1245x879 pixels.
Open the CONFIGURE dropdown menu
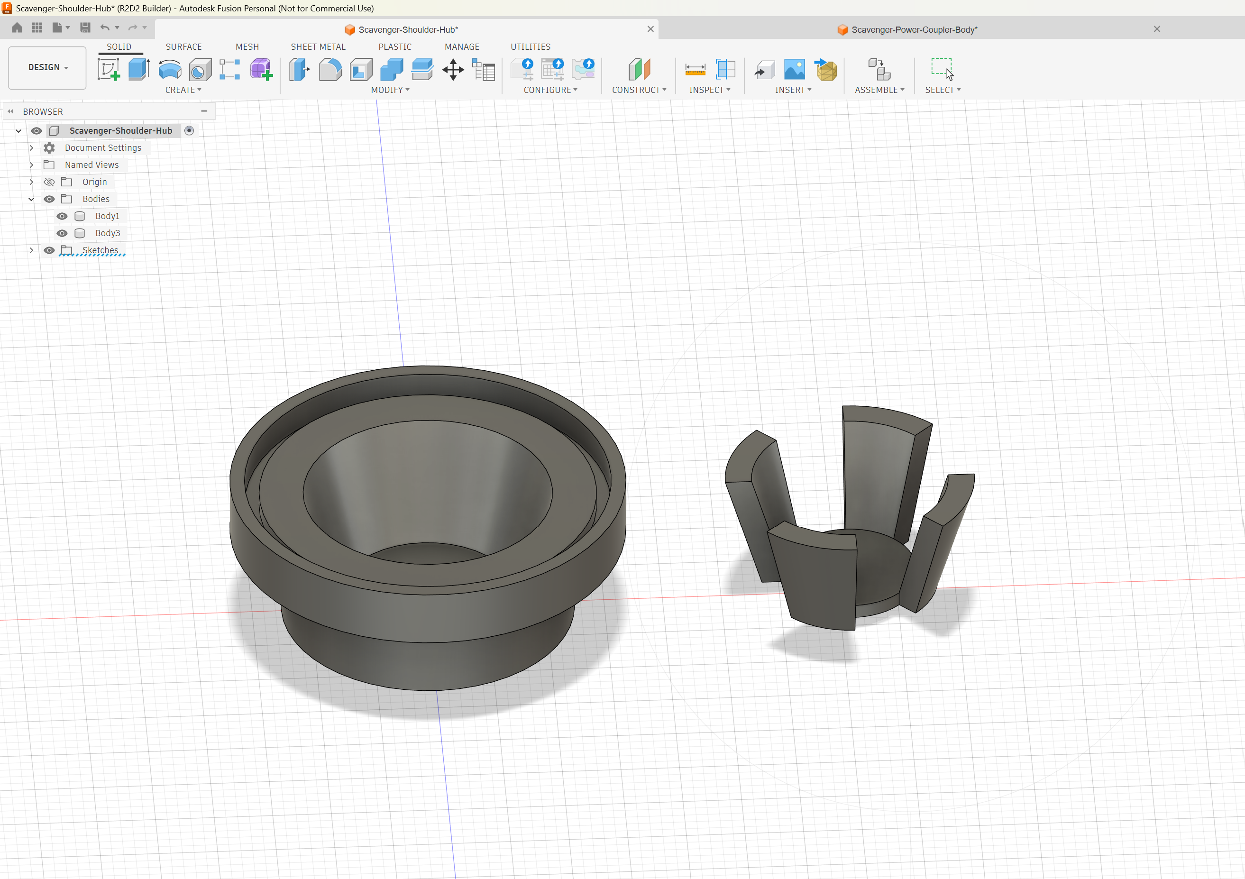click(550, 90)
